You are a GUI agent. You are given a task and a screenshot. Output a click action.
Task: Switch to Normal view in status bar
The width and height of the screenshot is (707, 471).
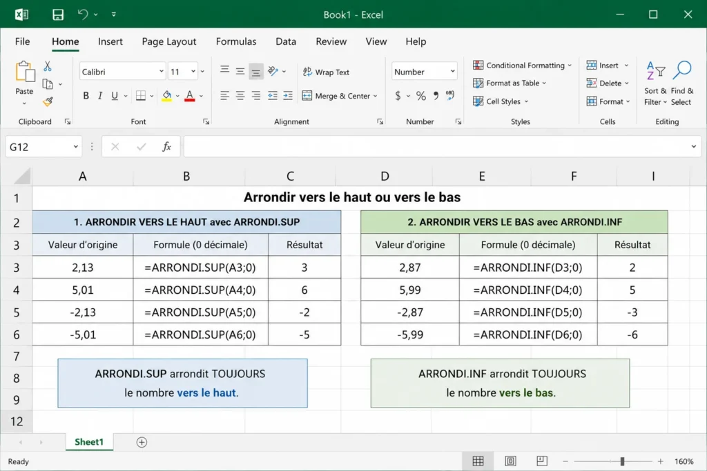pyautogui.click(x=478, y=461)
